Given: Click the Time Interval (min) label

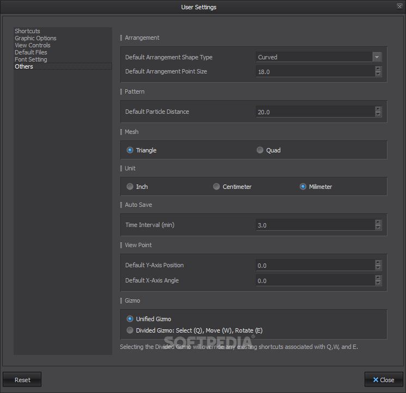Looking at the screenshot, I should [x=150, y=225].
